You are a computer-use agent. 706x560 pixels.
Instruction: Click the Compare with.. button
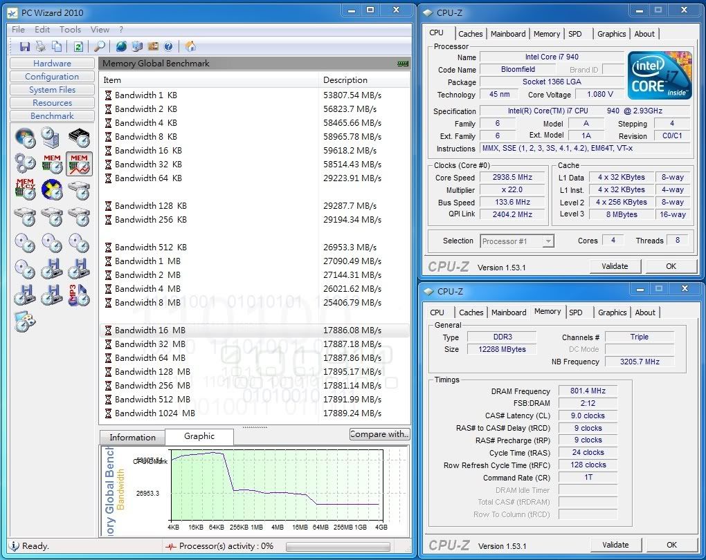pyautogui.click(x=379, y=434)
